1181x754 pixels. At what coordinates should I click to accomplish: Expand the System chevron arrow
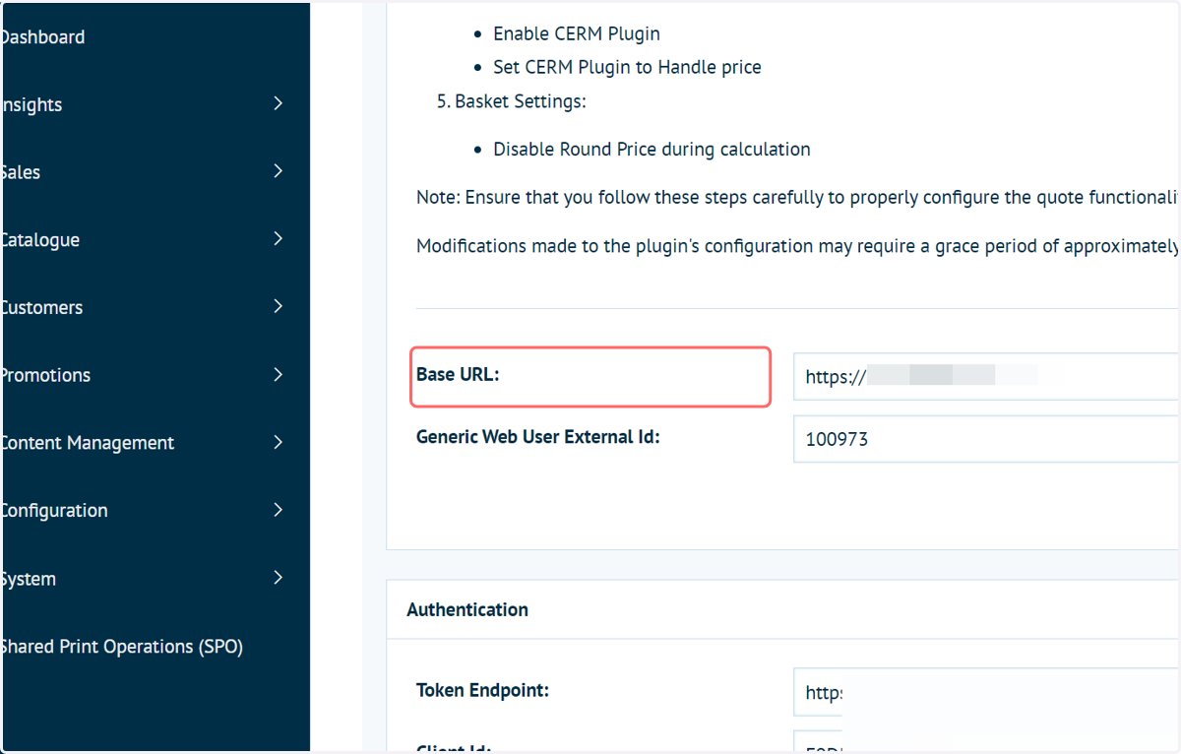point(279,578)
